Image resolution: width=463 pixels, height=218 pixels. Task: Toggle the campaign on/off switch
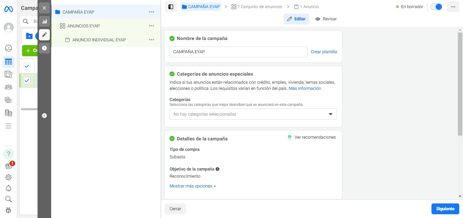[436, 7]
